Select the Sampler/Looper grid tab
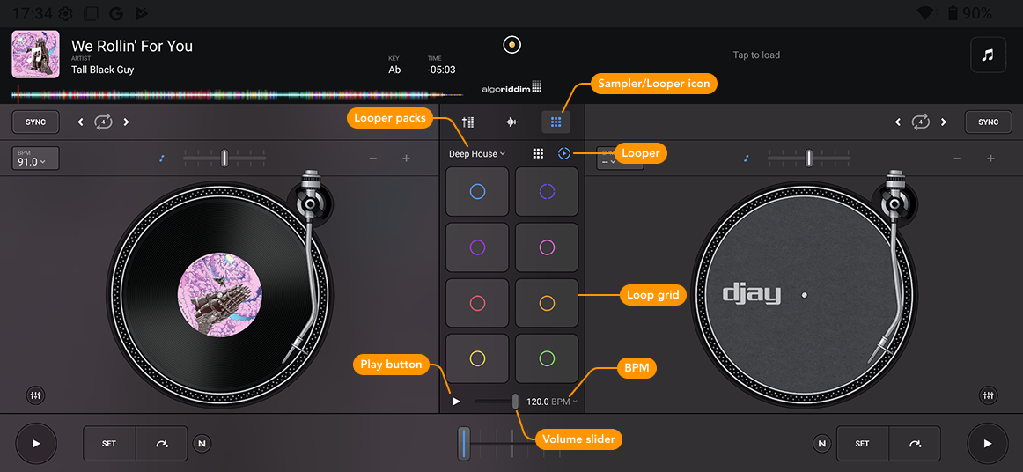1023x472 pixels. click(x=556, y=122)
